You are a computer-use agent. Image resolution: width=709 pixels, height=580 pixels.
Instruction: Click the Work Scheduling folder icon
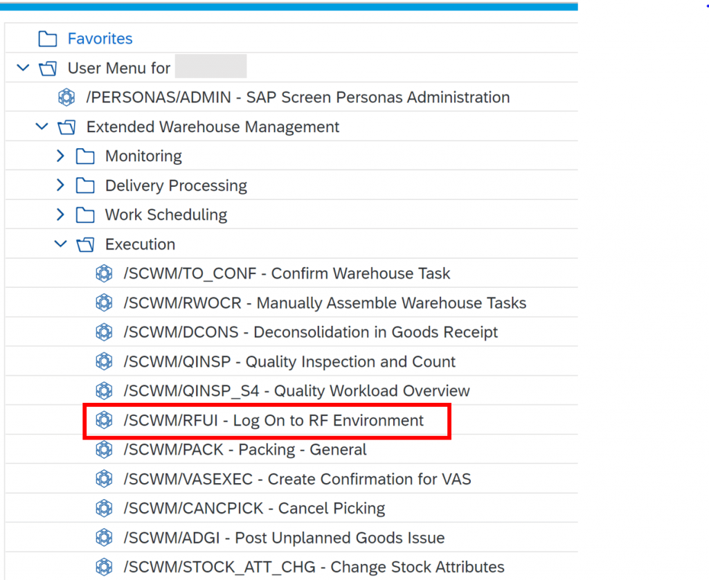coord(85,215)
